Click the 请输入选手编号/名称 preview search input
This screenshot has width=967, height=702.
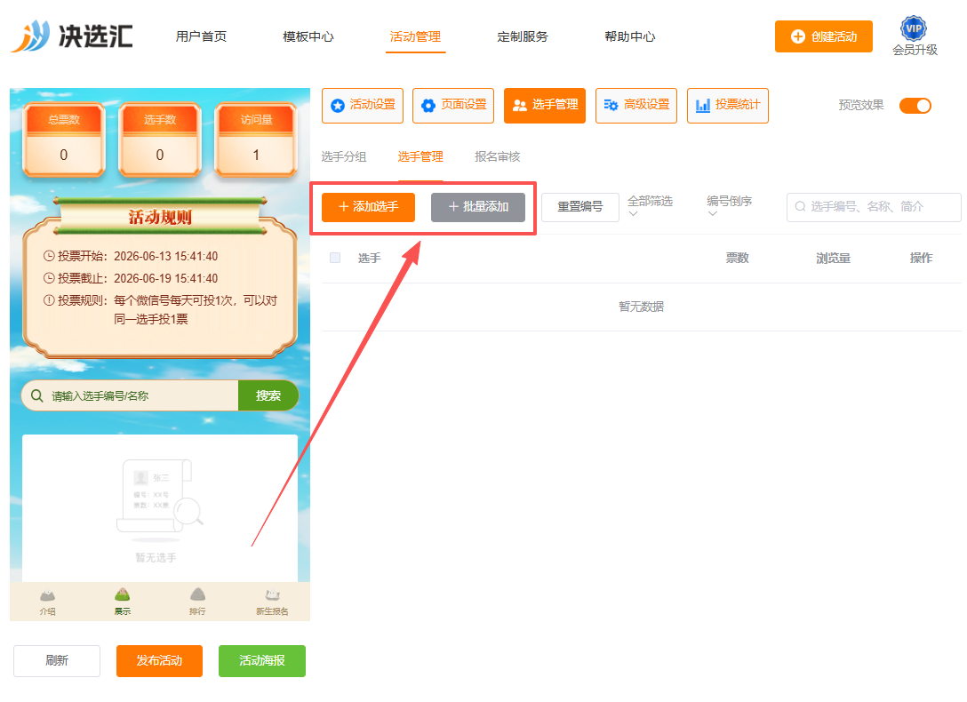130,395
